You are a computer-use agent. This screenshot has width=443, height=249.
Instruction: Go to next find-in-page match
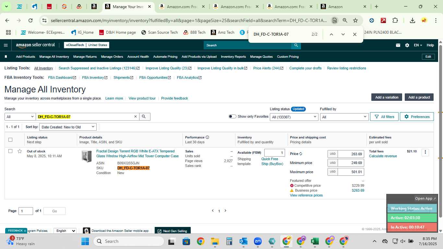343,34
